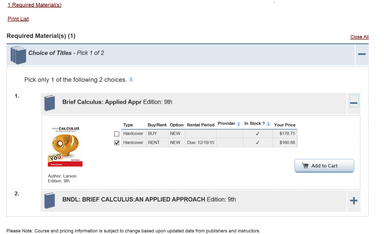
Task: Open the '1 Required Material(s)' link
Action: click(34, 5)
